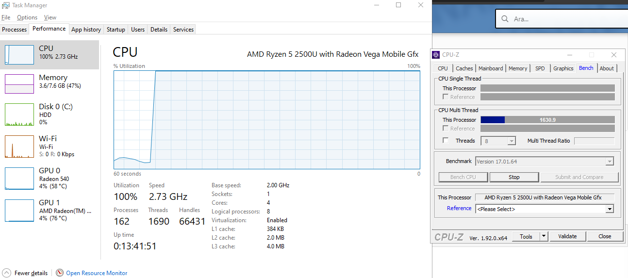Viewport: 628px width, 278px height.
Task: Open the About tab in CPU-Z
Action: click(x=607, y=68)
